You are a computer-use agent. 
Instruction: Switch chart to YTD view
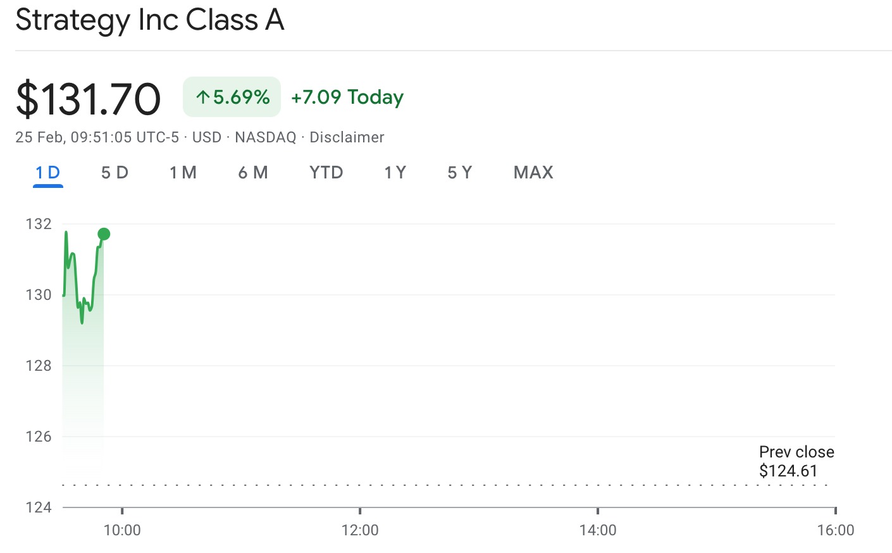tap(326, 173)
